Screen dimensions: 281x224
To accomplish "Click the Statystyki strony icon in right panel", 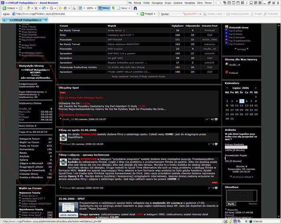I will (x=227, y=27).
